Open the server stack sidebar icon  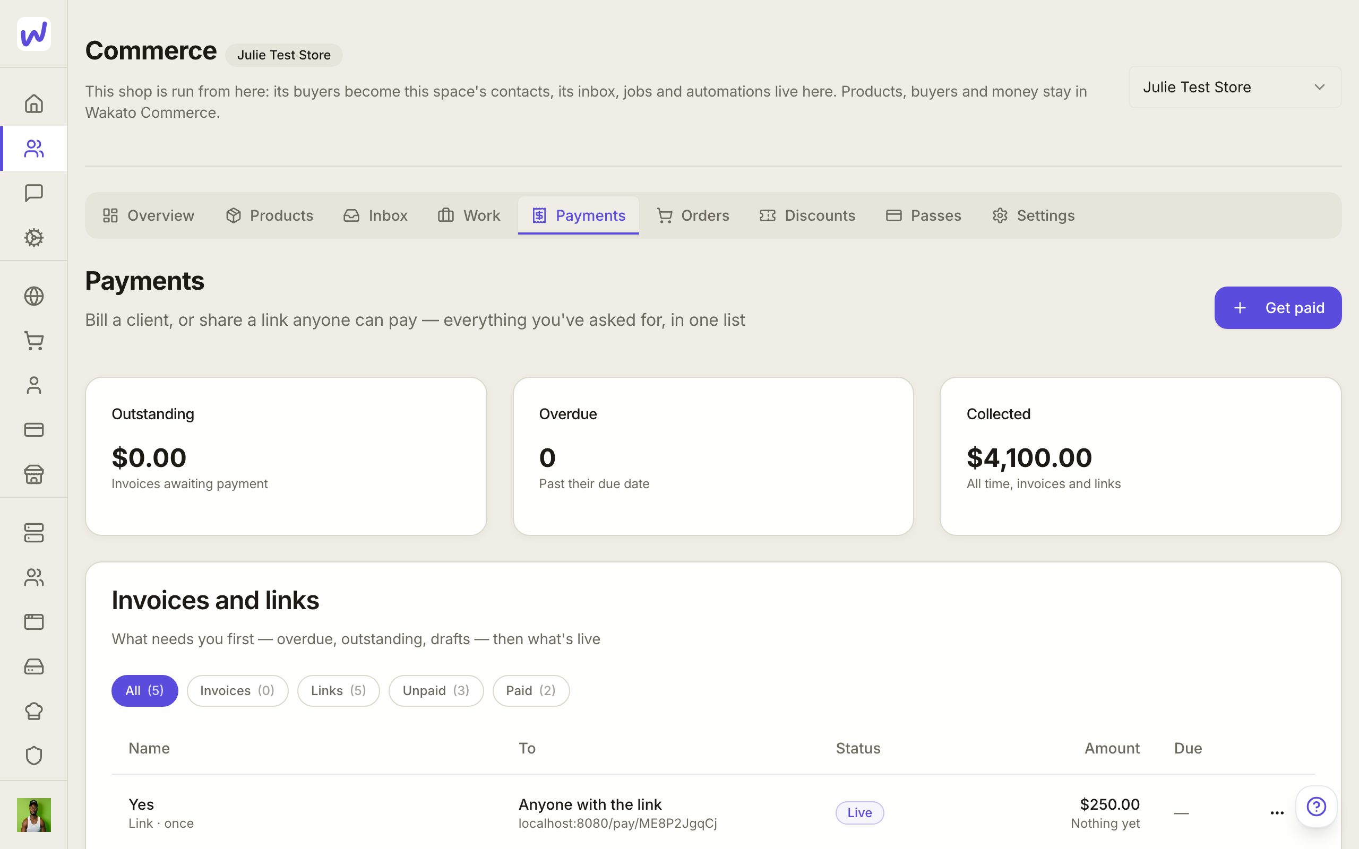pyautogui.click(x=33, y=533)
